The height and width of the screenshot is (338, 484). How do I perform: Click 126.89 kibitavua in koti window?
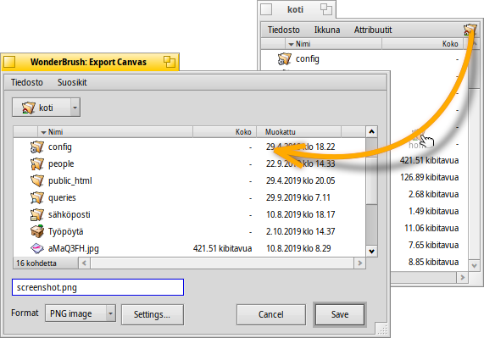(429, 178)
